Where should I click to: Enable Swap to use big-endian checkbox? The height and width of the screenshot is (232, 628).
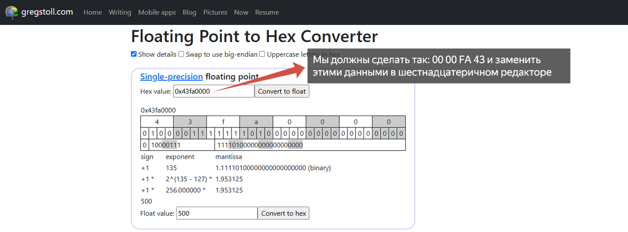181,54
